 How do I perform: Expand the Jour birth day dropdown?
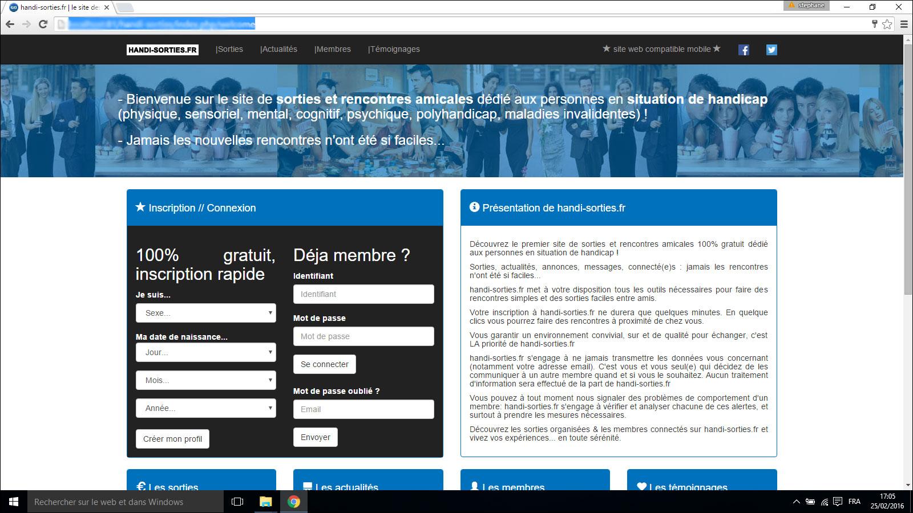[205, 352]
